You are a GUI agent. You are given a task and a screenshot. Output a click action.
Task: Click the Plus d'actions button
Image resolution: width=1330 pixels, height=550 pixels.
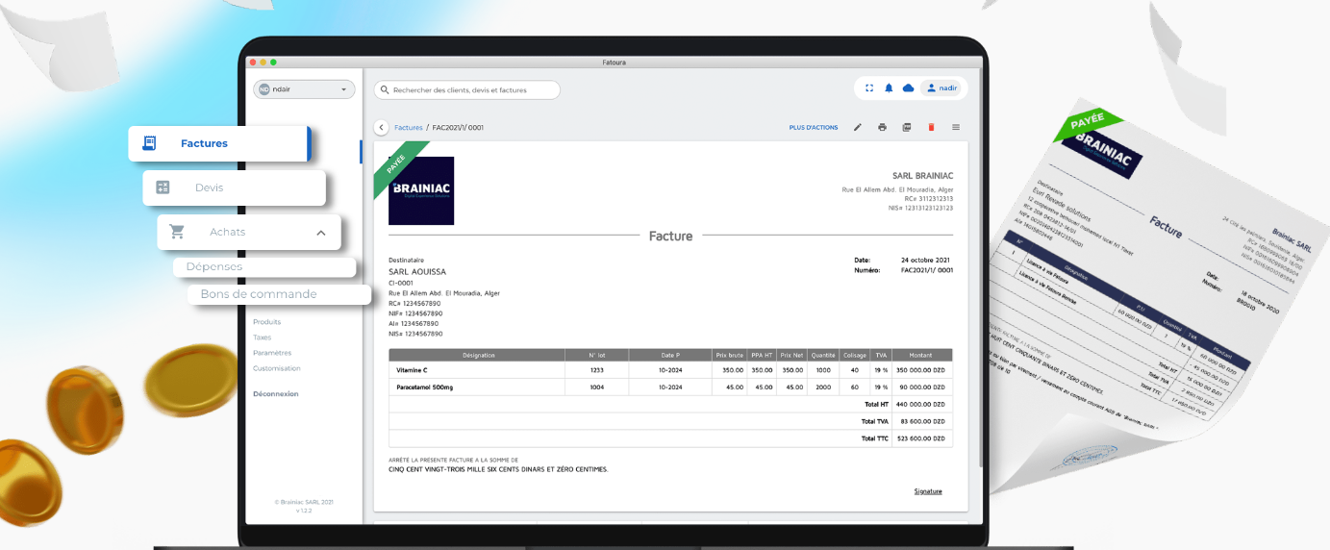(814, 127)
